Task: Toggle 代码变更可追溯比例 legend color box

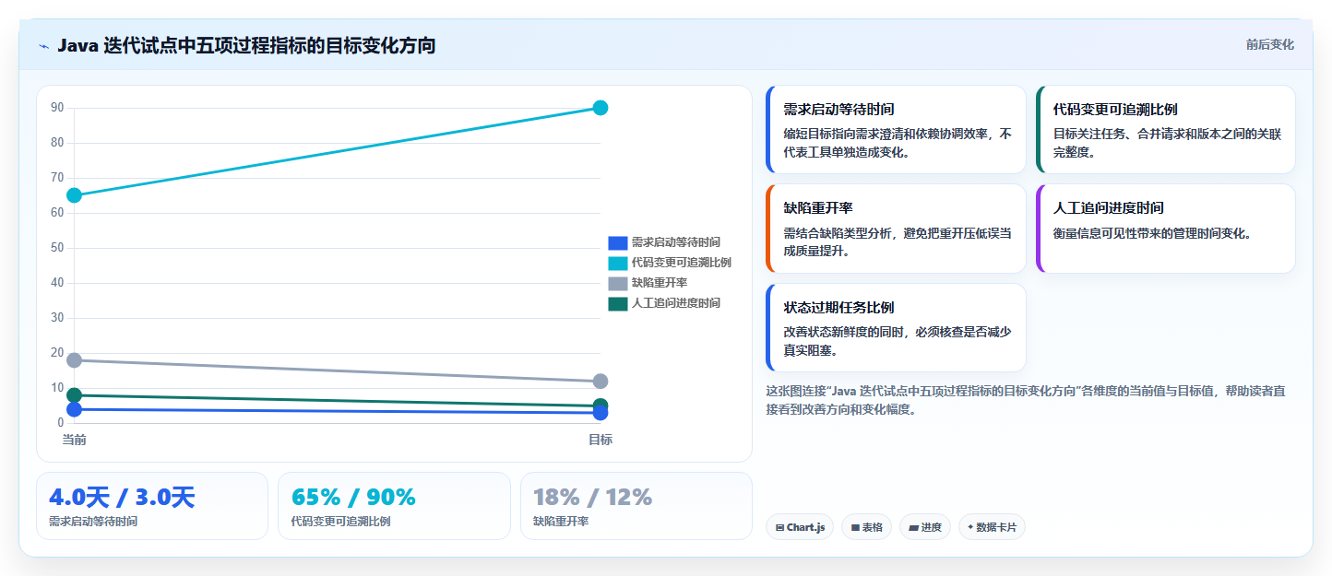Action: pos(617,263)
